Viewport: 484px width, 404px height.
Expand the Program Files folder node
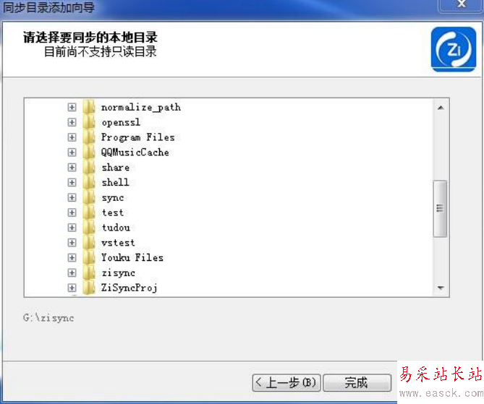click(x=72, y=137)
